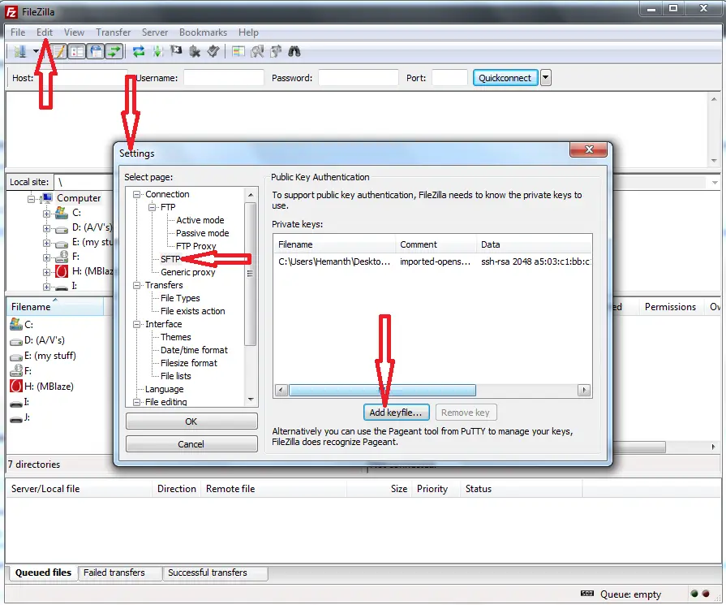This screenshot has width=726, height=605.
Task: Click the C: drive icon in file list
Action: [16, 324]
